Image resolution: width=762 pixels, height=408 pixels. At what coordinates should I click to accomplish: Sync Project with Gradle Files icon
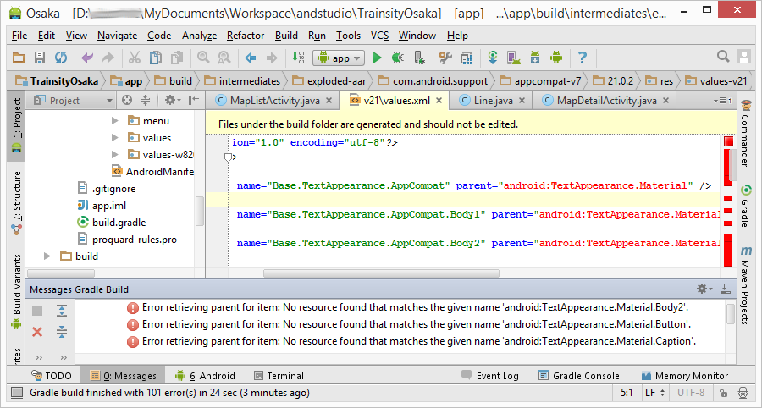(493, 58)
